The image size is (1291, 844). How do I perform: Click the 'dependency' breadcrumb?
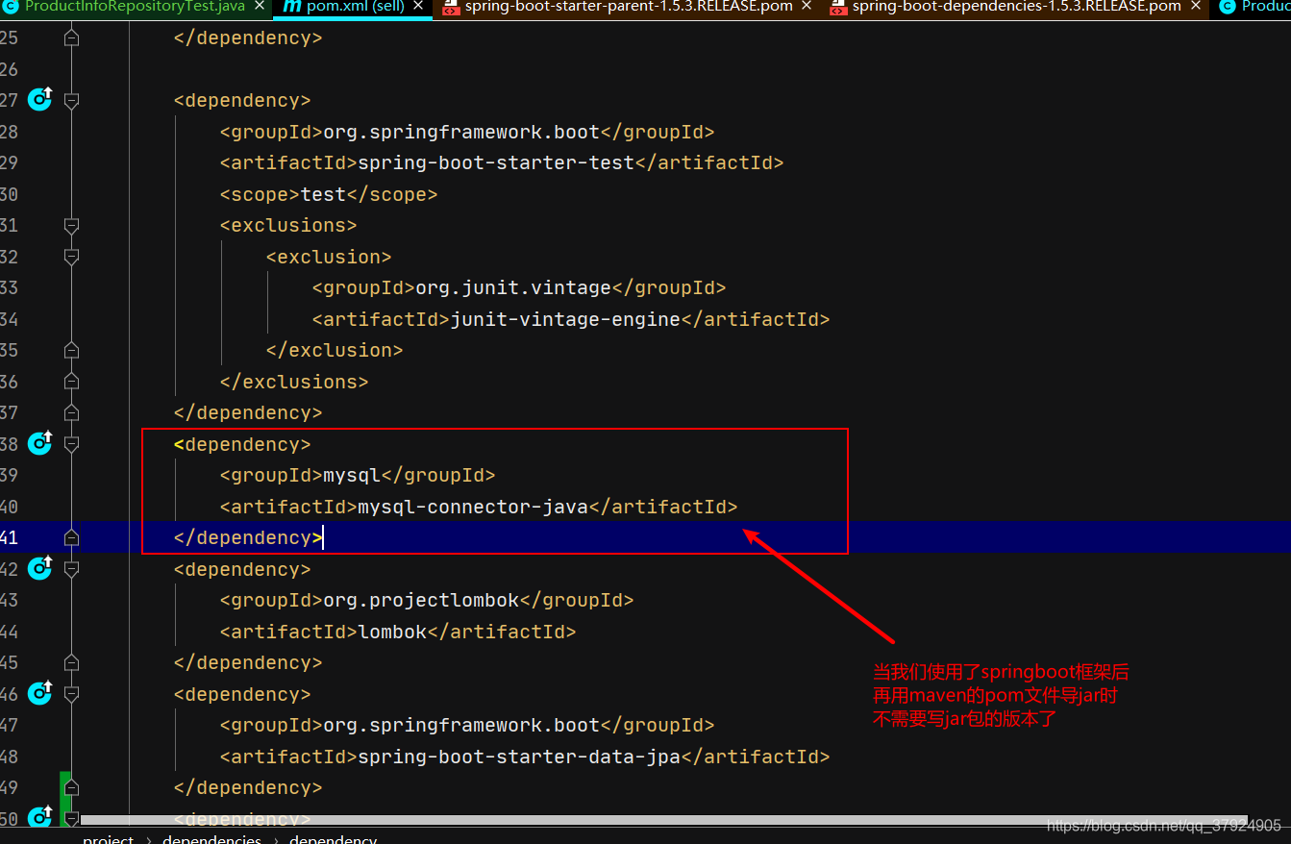[333, 839]
